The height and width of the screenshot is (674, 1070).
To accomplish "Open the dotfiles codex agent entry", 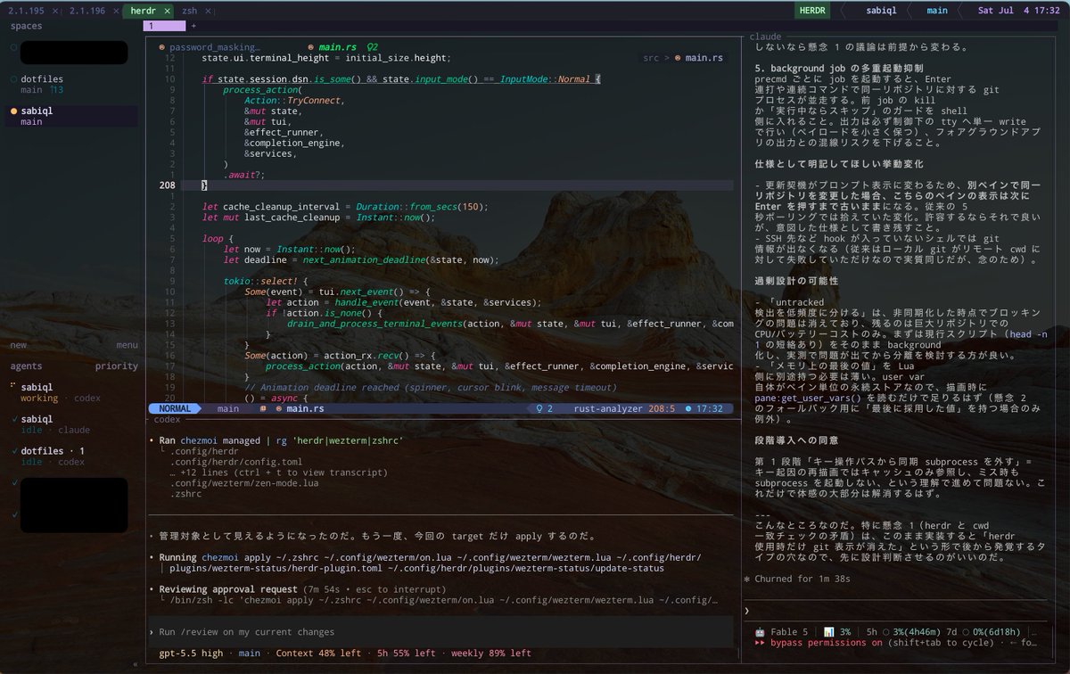I will pyautogui.click(x=73, y=456).
